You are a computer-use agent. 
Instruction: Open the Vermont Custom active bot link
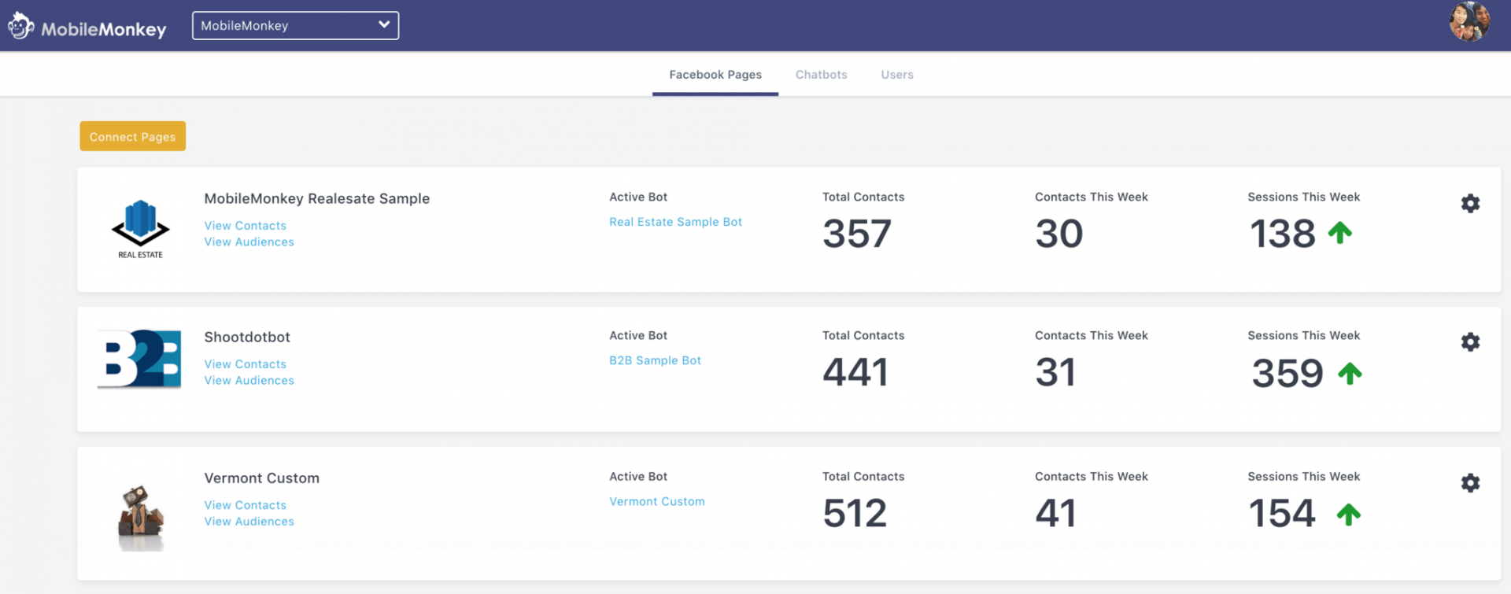point(657,501)
